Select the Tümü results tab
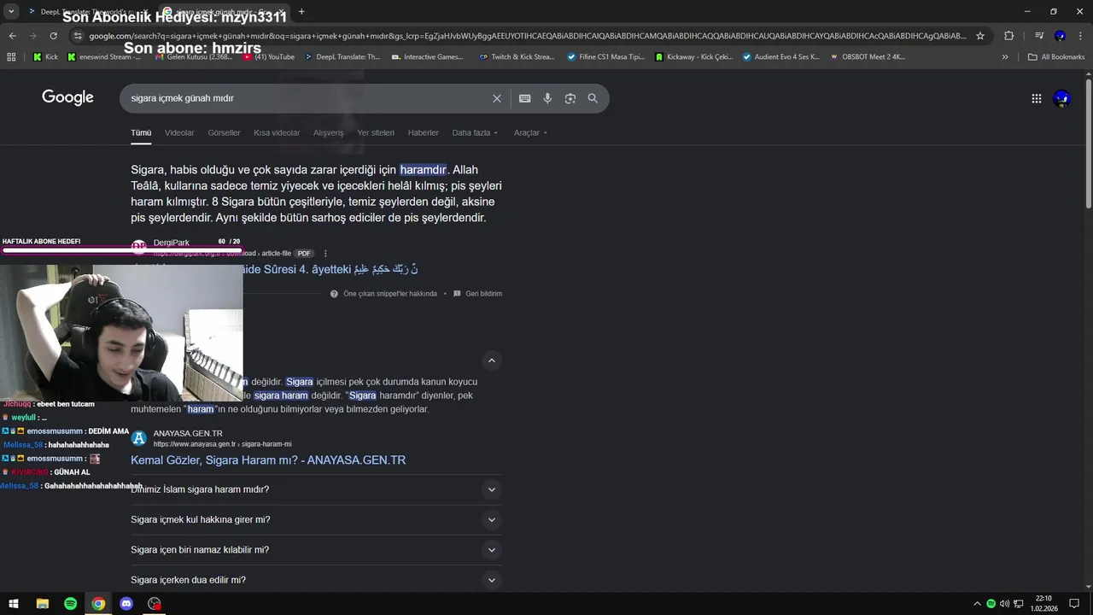 (141, 133)
